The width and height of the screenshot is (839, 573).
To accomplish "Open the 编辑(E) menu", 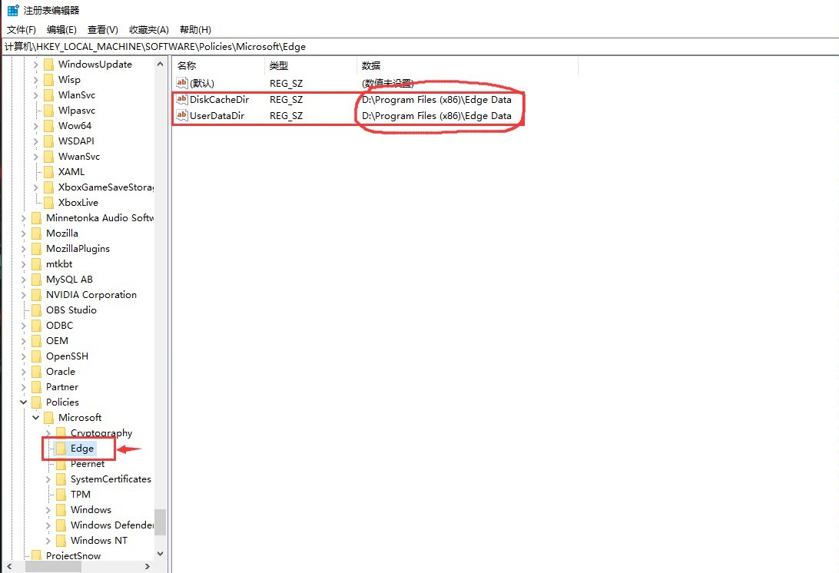I will click(61, 30).
